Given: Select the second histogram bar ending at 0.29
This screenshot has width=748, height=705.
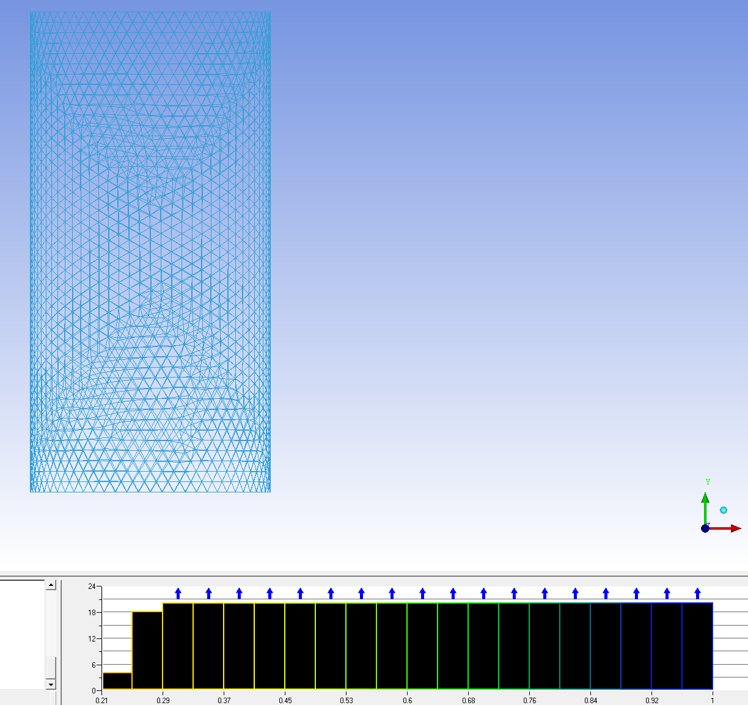Looking at the screenshot, I should click(147, 651).
